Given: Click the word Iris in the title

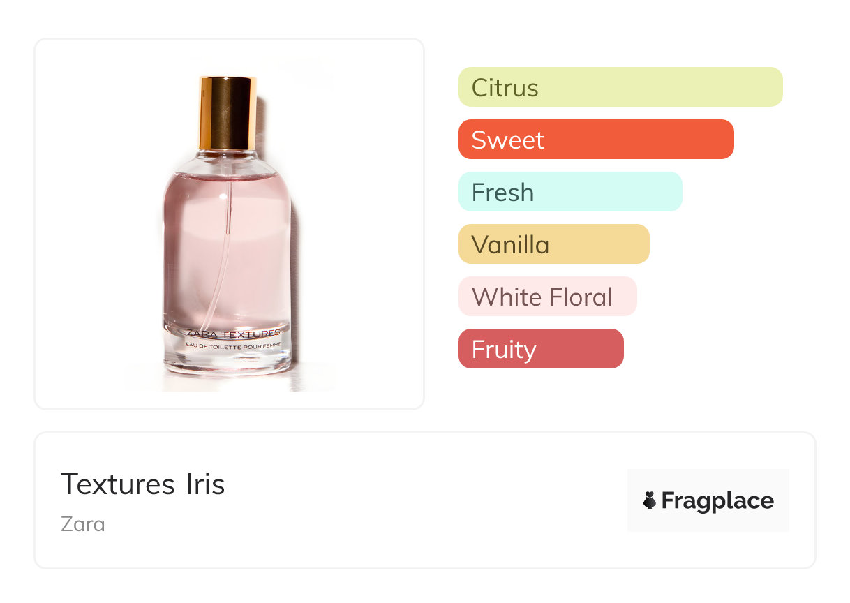Looking at the screenshot, I should 205,484.
